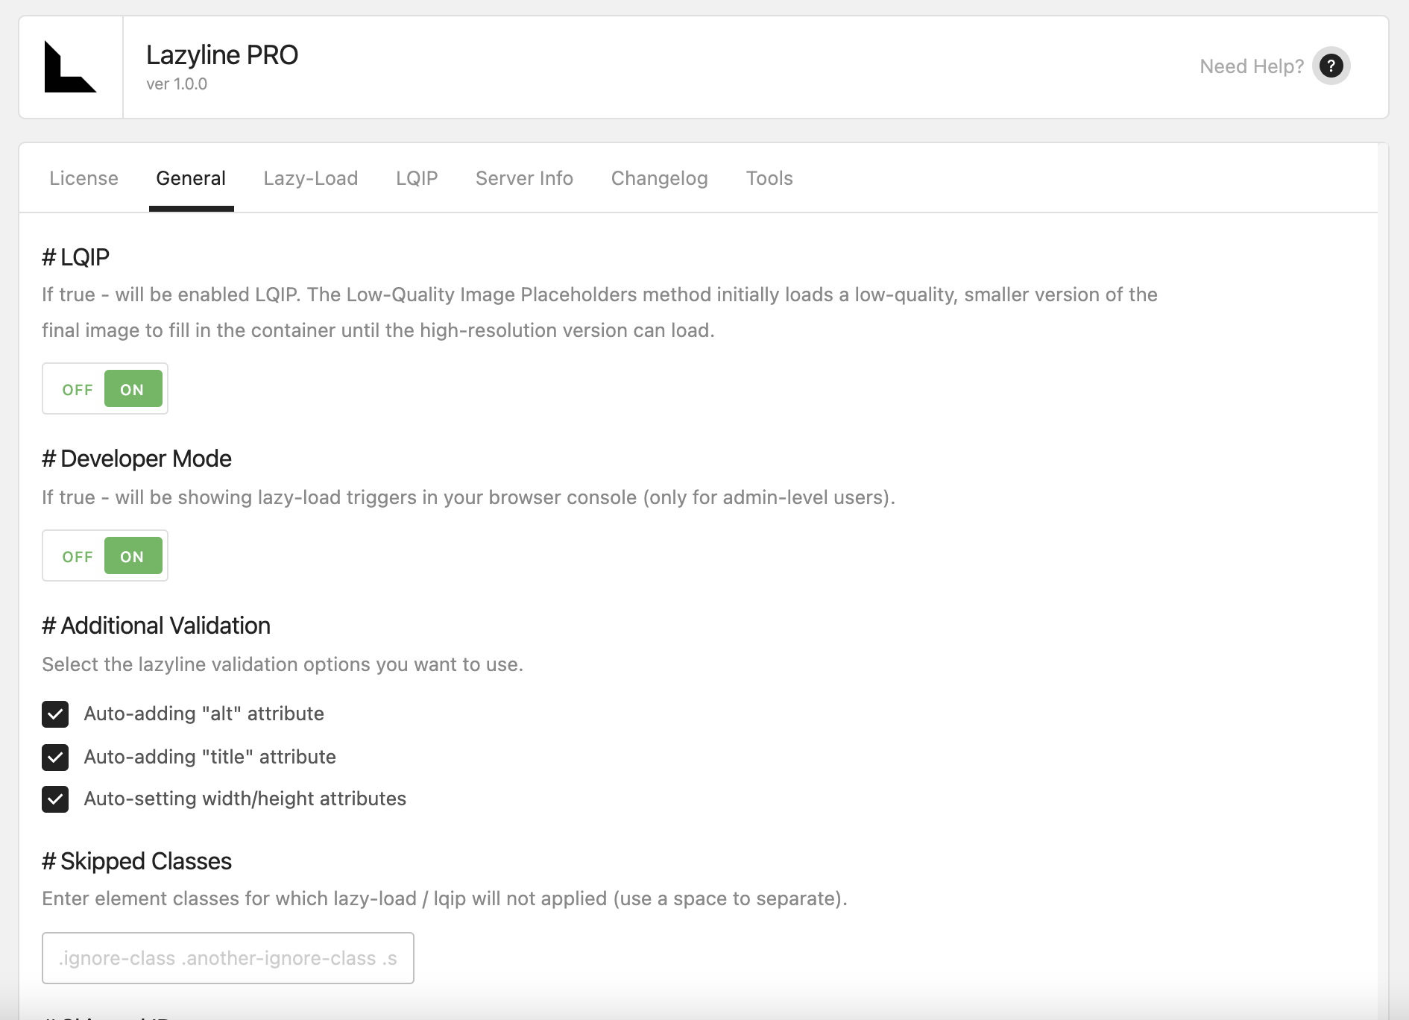Switch to the License tab
This screenshot has width=1409, height=1020.
tap(83, 178)
